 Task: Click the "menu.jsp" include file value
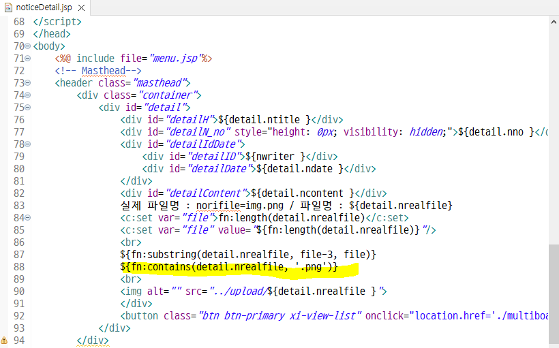[175, 59]
